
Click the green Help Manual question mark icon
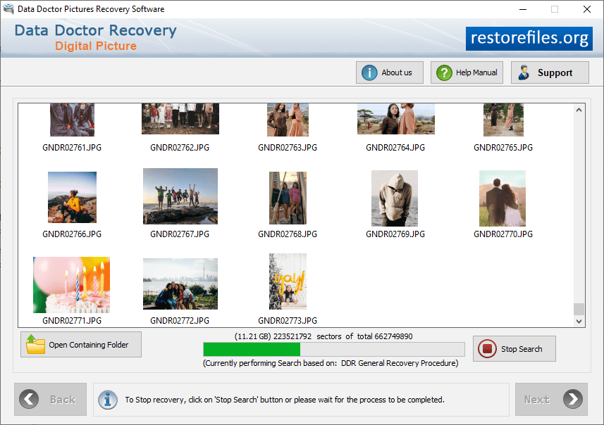pos(444,72)
